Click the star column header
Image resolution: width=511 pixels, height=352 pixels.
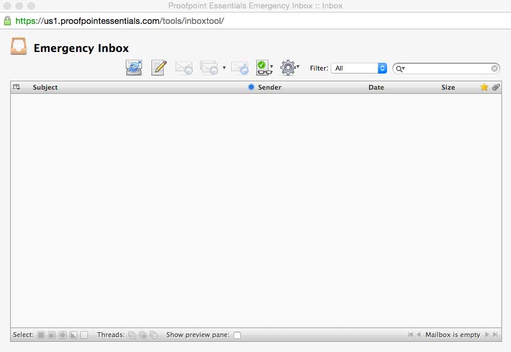(484, 87)
